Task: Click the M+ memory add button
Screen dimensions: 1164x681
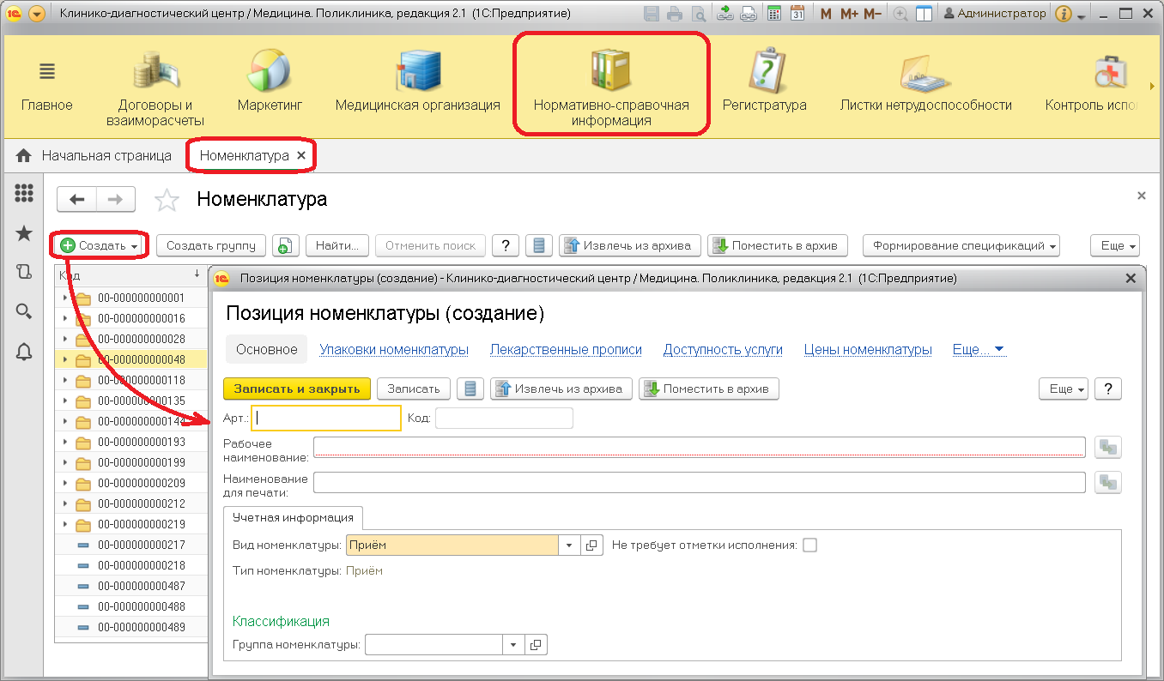Action: [849, 14]
